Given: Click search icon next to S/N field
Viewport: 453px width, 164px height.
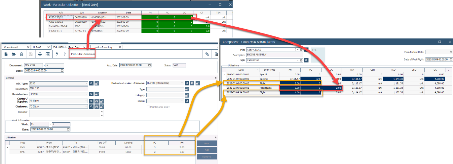Looking at the screenshot, I should pyautogui.click(x=306, y=60).
